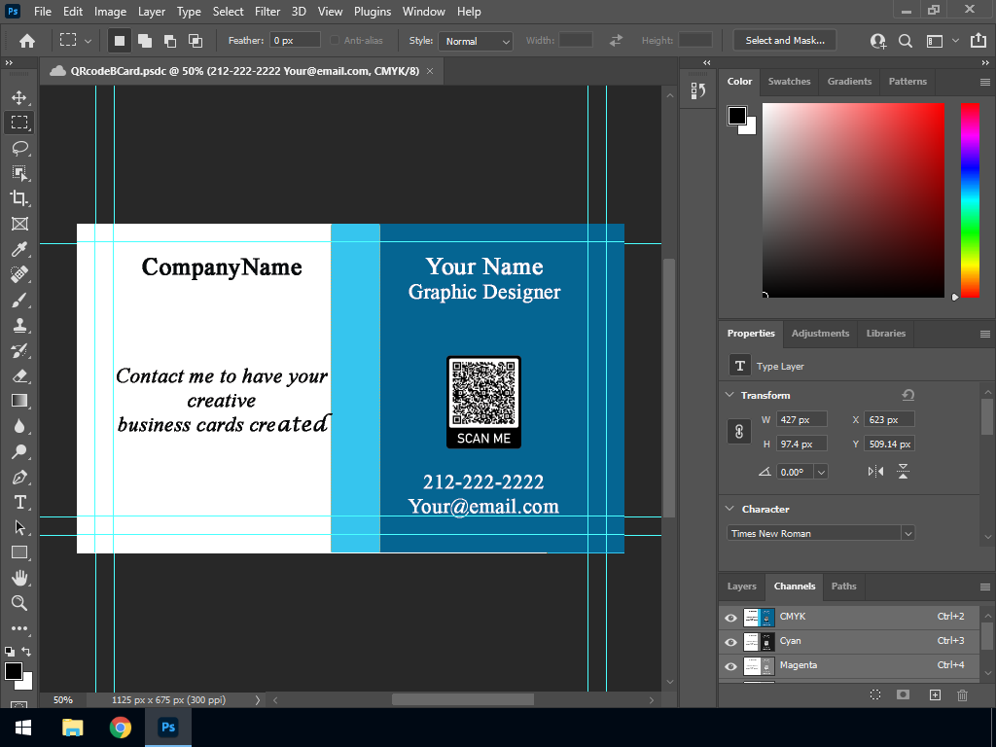The height and width of the screenshot is (747, 996).
Task: Open the Filter menu
Action: [x=267, y=12]
